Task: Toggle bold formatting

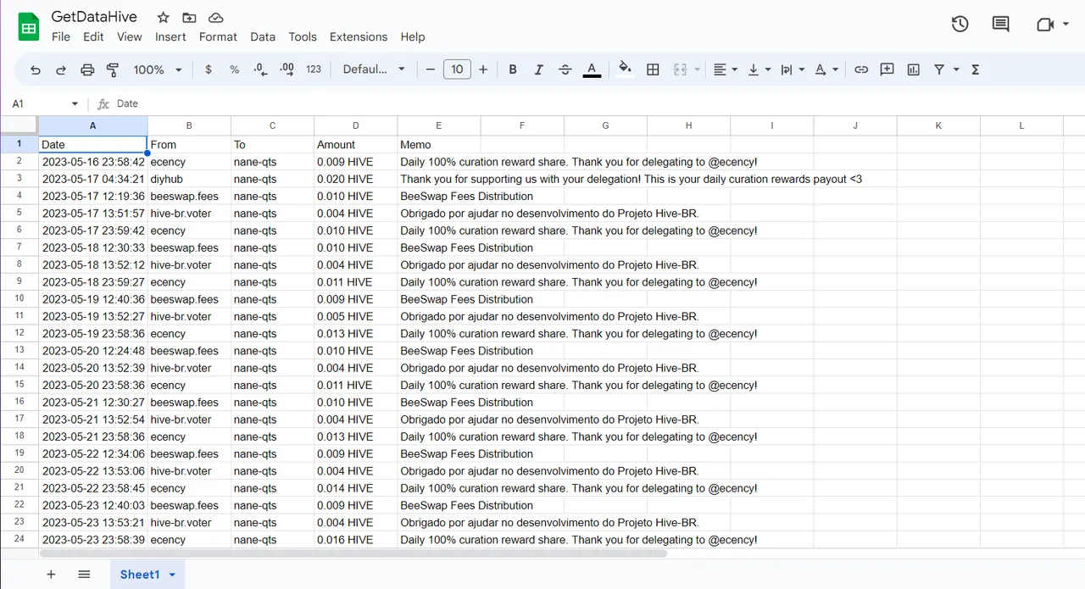Action: [x=513, y=69]
